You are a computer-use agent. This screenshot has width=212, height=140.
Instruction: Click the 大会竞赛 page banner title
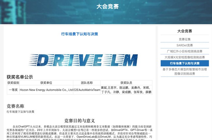click(107, 6)
